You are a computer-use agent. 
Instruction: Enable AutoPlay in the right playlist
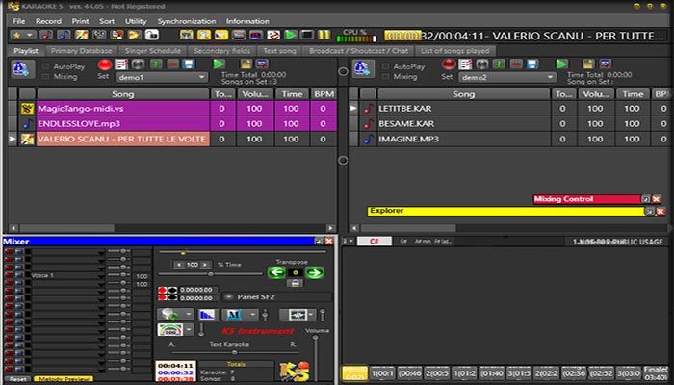pyautogui.click(x=385, y=66)
